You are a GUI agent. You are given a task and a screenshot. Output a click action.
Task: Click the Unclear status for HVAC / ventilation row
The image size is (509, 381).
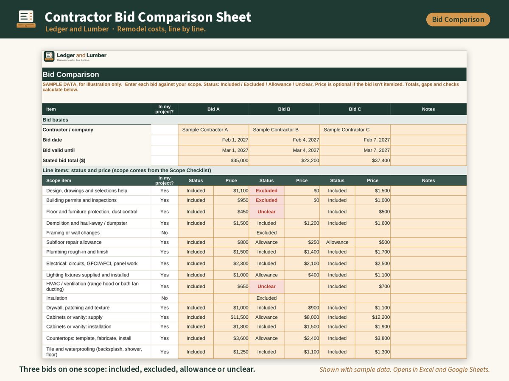tap(266, 287)
